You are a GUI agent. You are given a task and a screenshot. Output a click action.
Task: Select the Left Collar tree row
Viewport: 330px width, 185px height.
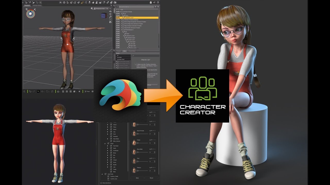(x=137, y=44)
